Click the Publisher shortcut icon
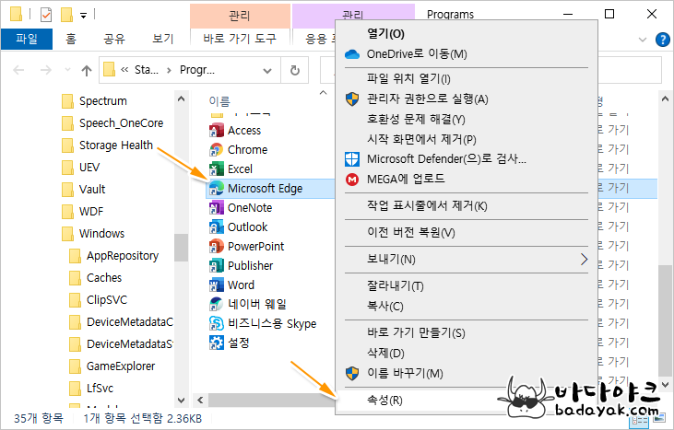Viewport: 674px width, 430px height. tap(216, 265)
